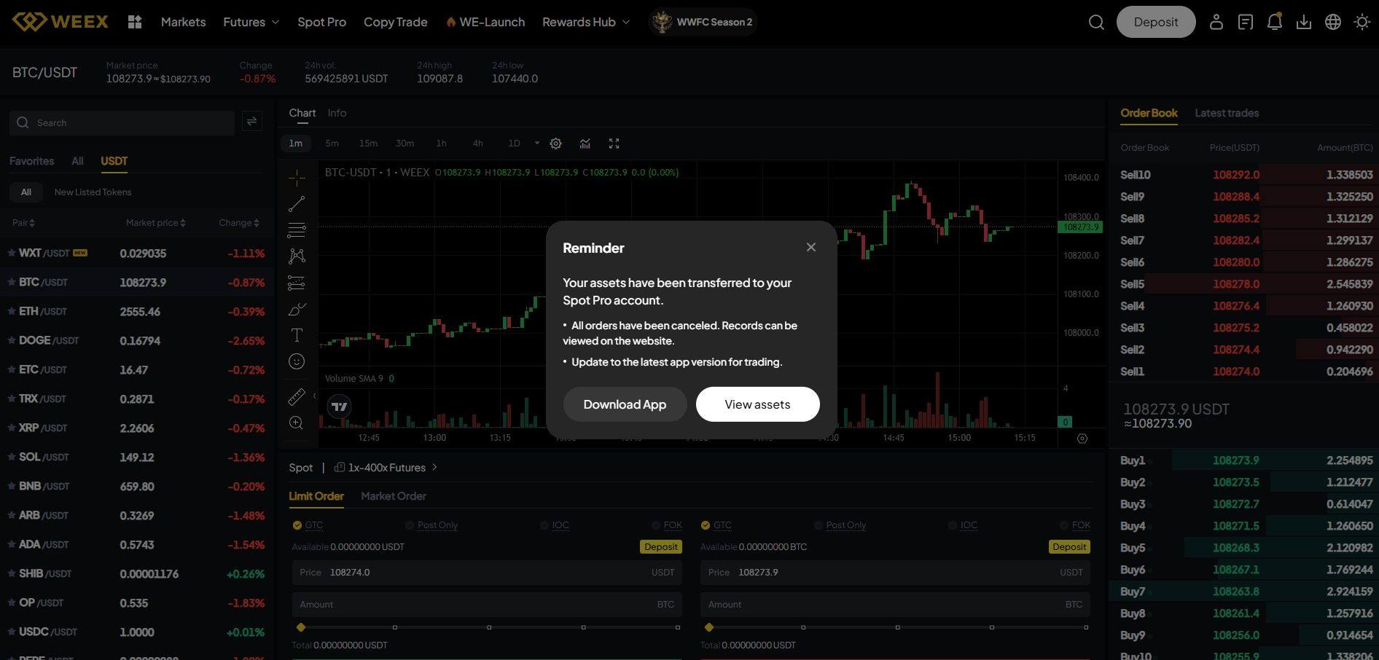Expand chart to fullscreen
Screen dimensions: 1379x660
(x=614, y=144)
